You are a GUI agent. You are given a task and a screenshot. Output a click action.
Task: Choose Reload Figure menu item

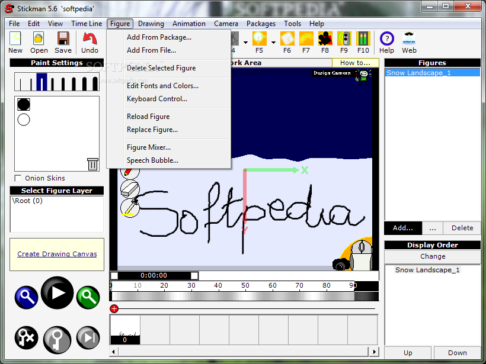pyautogui.click(x=168, y=117)
